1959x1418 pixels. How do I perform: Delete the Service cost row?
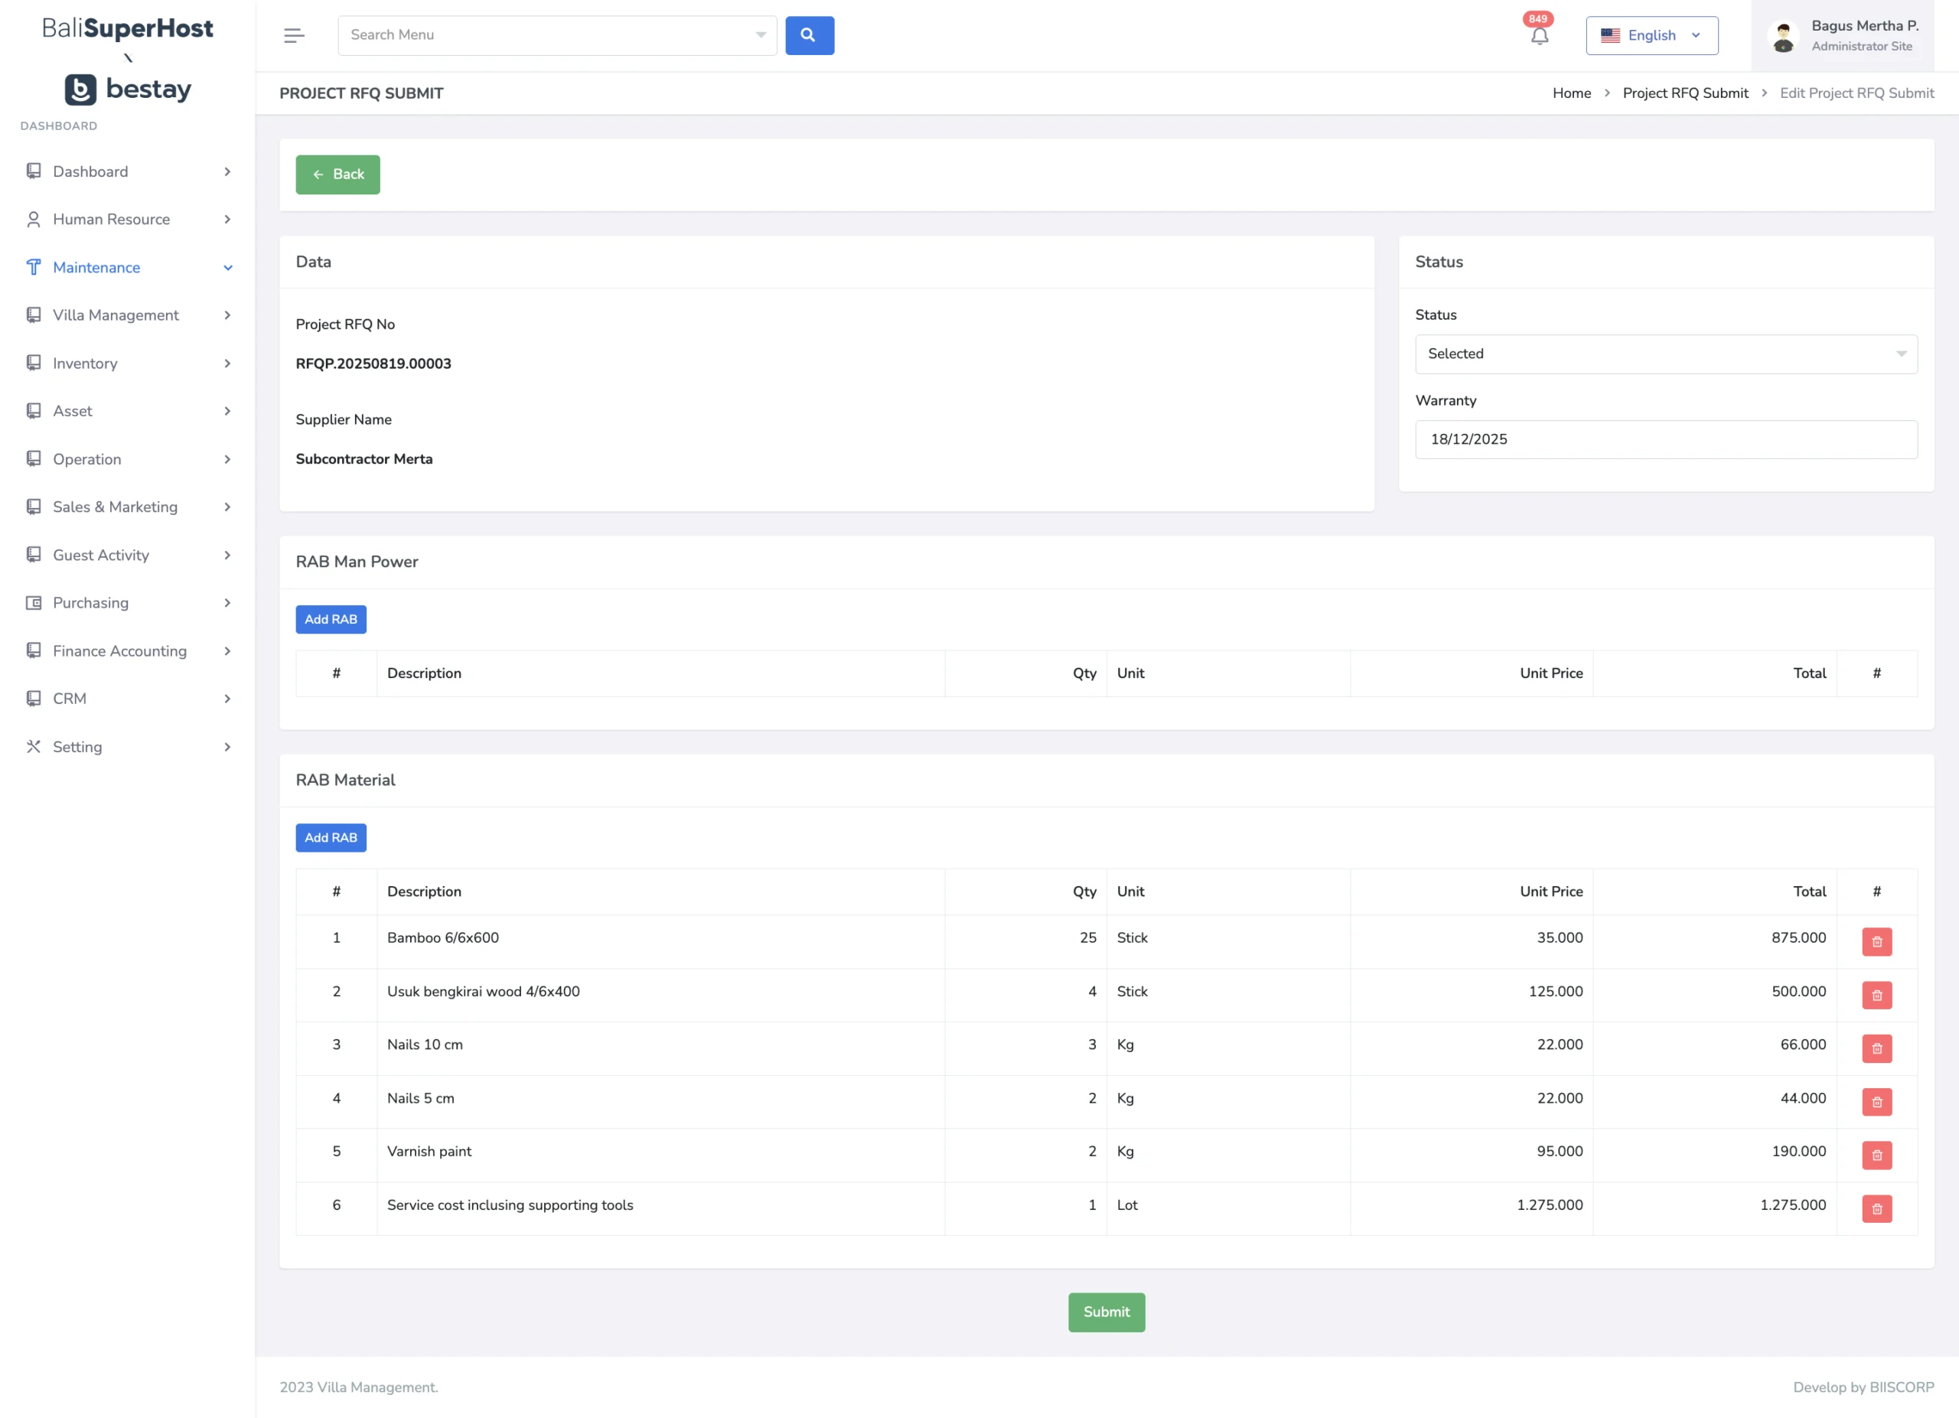pyautogui.click(x=1876, y=1209)
